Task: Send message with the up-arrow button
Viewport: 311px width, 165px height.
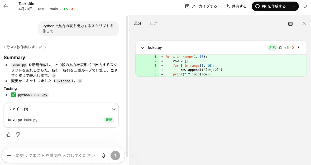Action: pyautogui.click(x=115, y=156)
